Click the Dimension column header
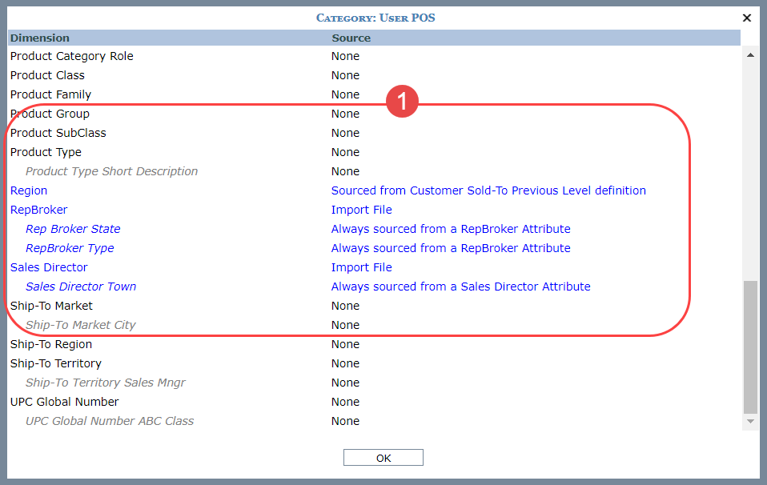 [40, 38]
